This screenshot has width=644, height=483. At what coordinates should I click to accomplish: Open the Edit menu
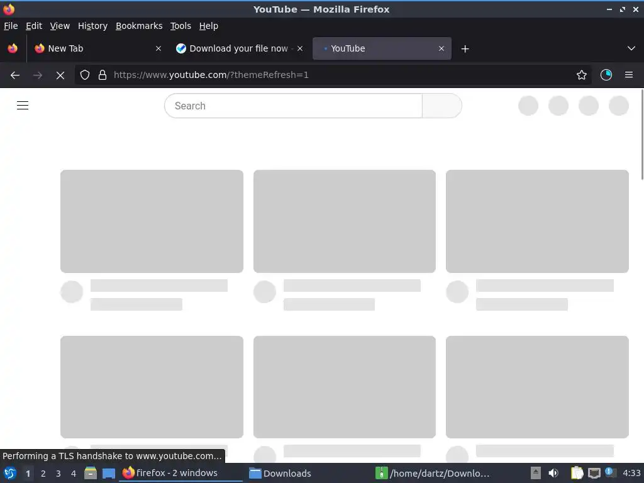click(34, 26)
